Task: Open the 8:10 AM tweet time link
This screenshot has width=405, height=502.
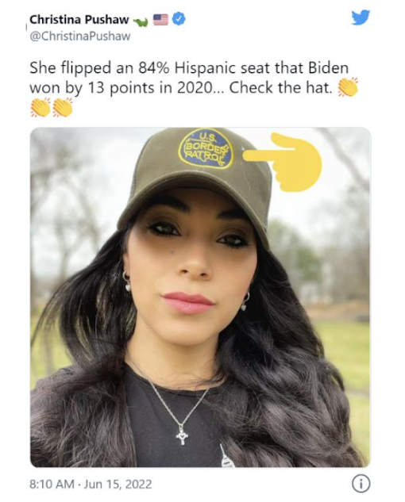Action: (52, 484)
